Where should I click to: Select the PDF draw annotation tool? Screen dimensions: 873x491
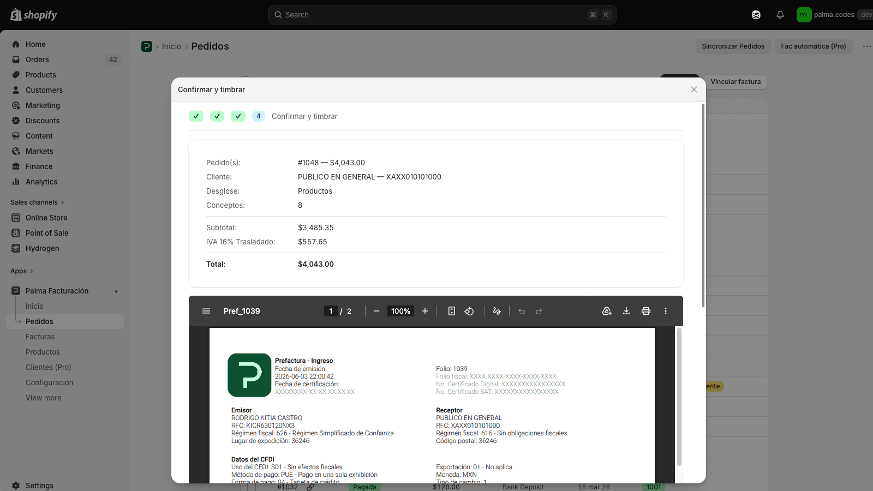[497, 311]
